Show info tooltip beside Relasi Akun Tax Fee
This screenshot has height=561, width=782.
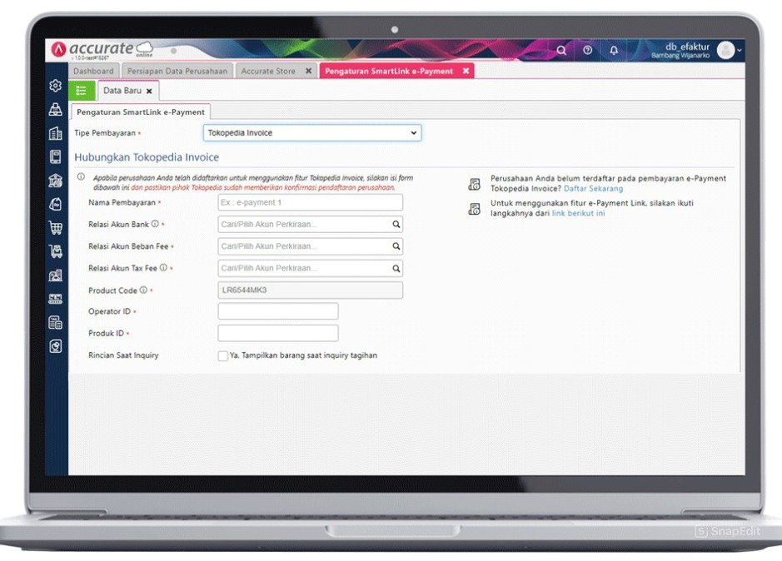click(x=163, y=268)
